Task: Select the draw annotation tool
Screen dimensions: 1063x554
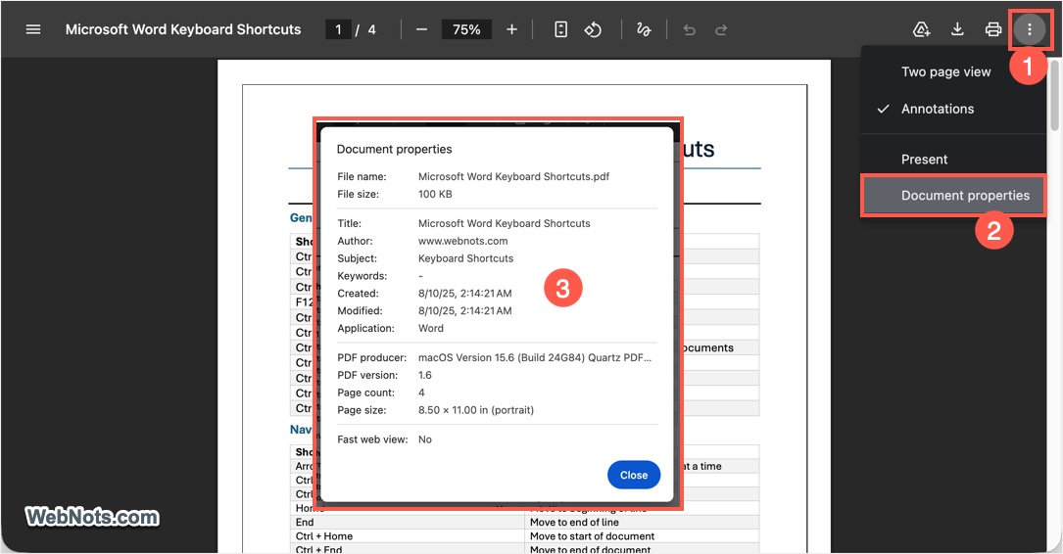Action: (x=644, y=29)
